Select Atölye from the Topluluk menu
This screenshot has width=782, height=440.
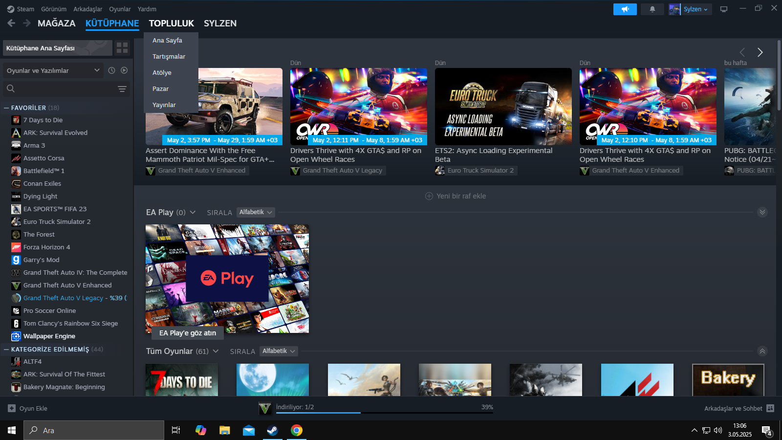click(162, 72)
